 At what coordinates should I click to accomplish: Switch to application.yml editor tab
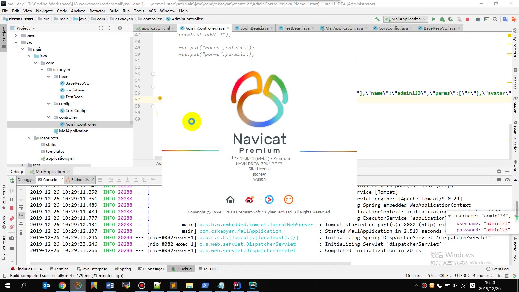156,28
